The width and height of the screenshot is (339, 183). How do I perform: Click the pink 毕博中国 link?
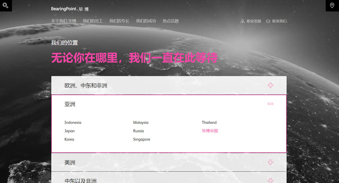tap(210, 131)
